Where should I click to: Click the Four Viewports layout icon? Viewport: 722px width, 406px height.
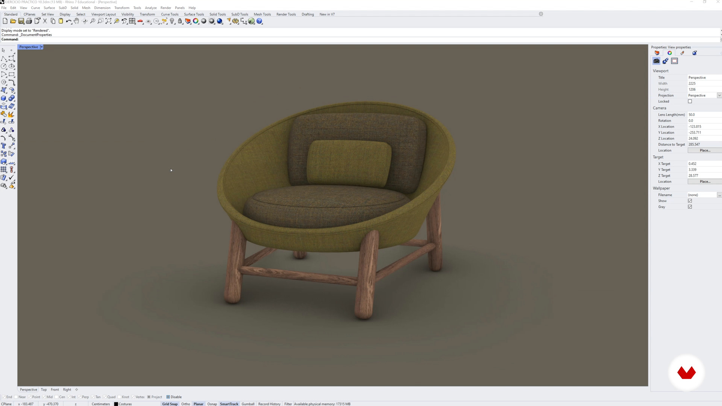(132, 21)
